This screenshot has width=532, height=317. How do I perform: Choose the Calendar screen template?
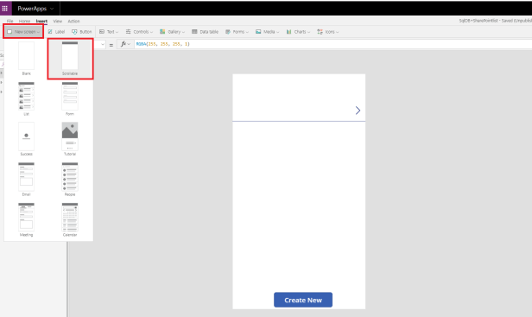pyautogui.click(x=70, y=219)
